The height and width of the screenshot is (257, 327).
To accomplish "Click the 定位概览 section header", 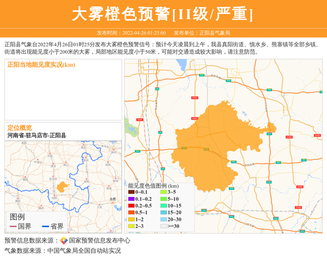I will coord(20,128).
